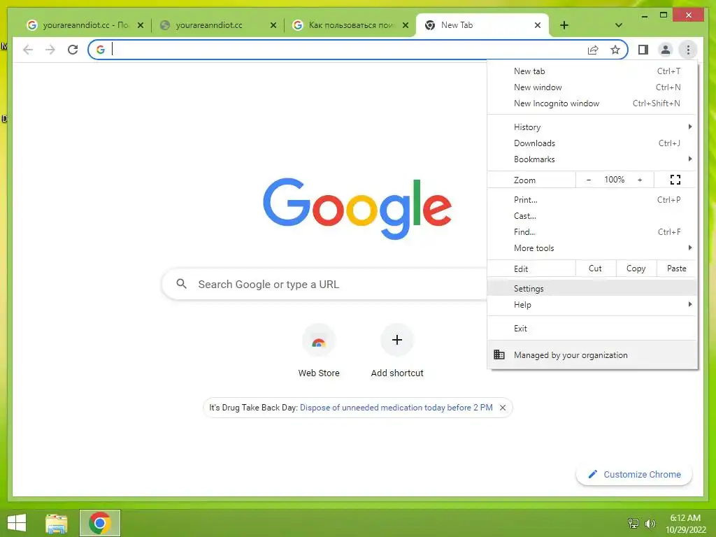Choose Find... in the menu
Viewport: 716px width, 537px height.
coord(592,232)
